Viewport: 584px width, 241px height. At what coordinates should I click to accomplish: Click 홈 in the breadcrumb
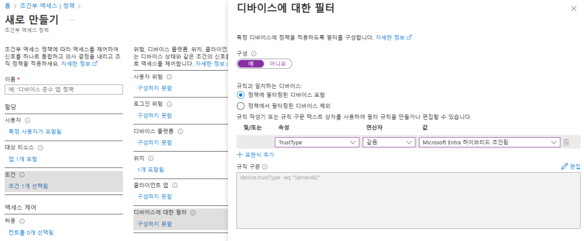coord(7,6)
